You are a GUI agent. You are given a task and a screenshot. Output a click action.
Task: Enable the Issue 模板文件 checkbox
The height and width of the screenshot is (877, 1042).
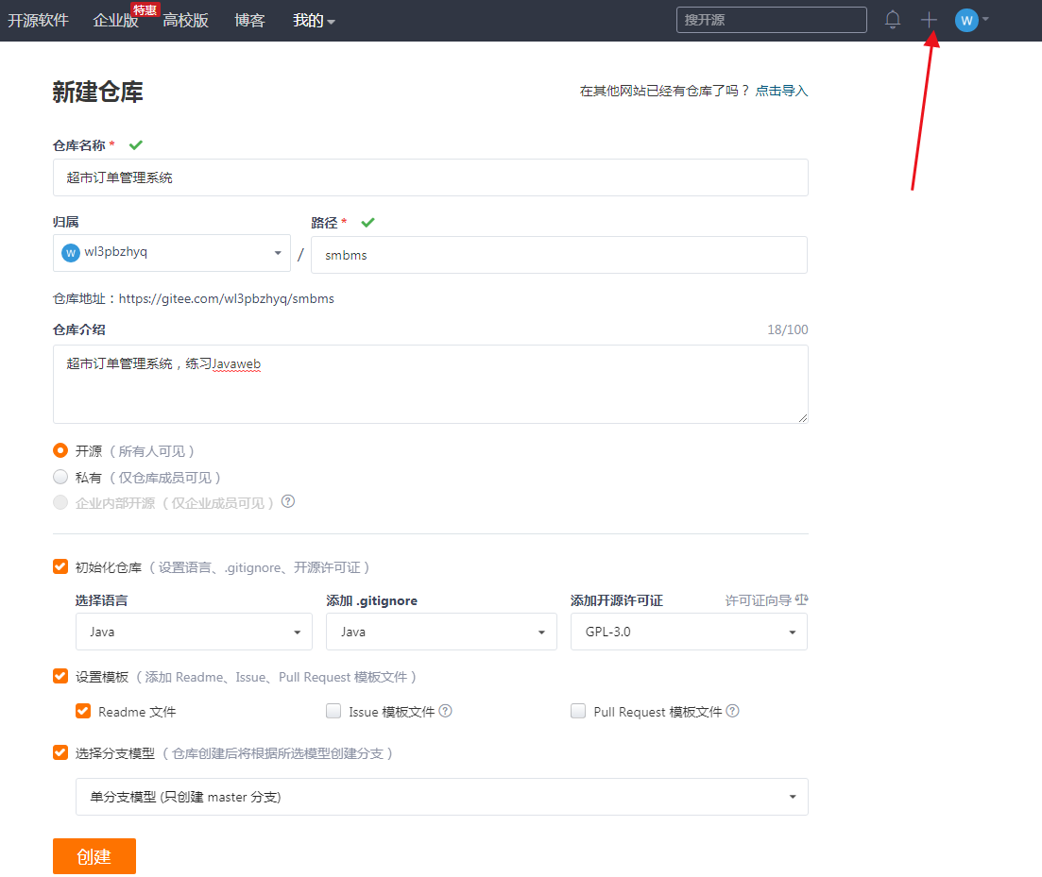333,711
